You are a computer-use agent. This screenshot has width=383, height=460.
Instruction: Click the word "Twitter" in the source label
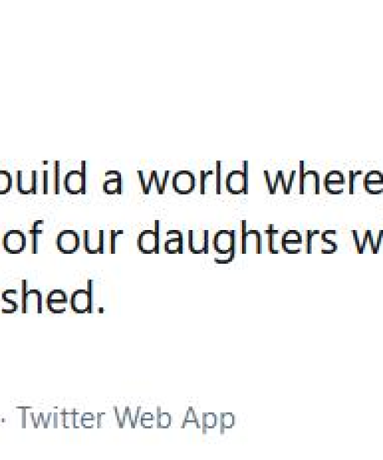click(x=61, y=418)
